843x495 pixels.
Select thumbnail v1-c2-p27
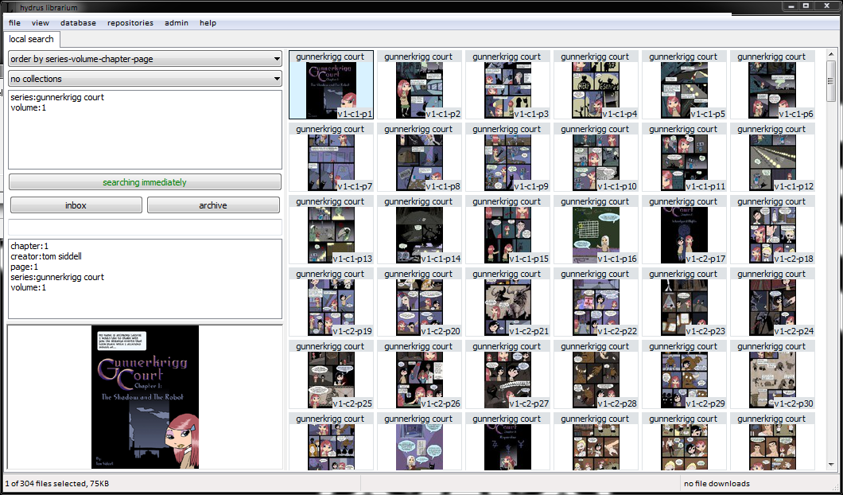tap(507, 375)
